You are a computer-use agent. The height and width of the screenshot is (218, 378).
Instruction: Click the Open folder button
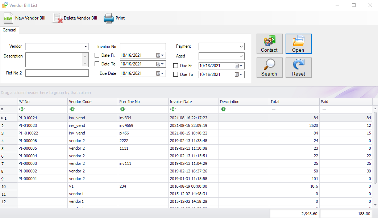[x=298, y=44]
